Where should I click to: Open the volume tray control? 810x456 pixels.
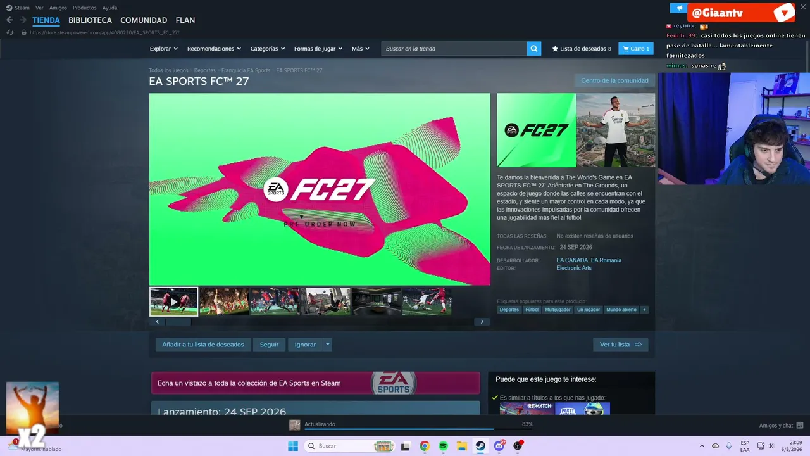770,446
